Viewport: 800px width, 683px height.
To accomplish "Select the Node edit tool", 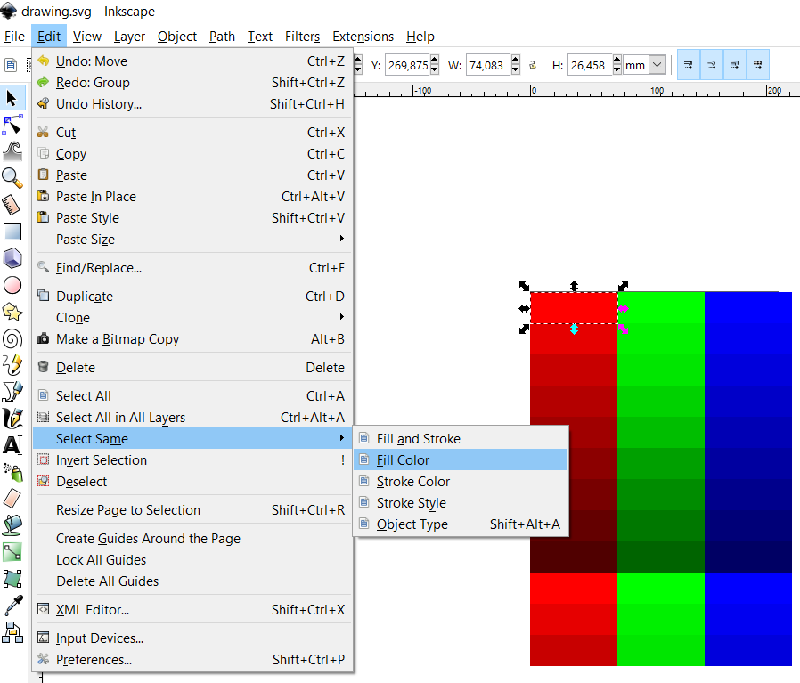I will pyautogui.click(x=12, y=125).
